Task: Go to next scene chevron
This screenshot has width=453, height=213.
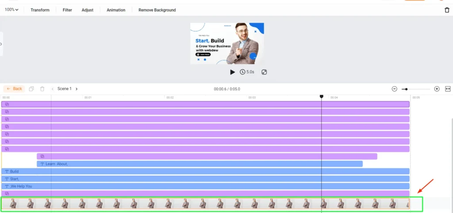Action: (x=77, y=89)
